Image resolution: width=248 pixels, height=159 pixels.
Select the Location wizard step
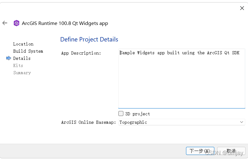pyautogui.click(x=23, y=44)
